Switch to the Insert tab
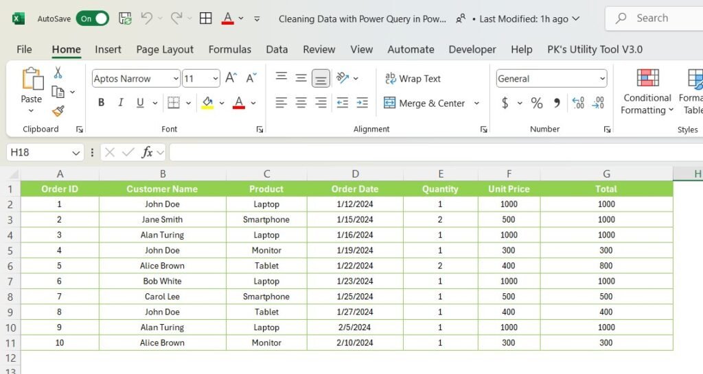Screen dimensions: 703x374 click(108, 49)
